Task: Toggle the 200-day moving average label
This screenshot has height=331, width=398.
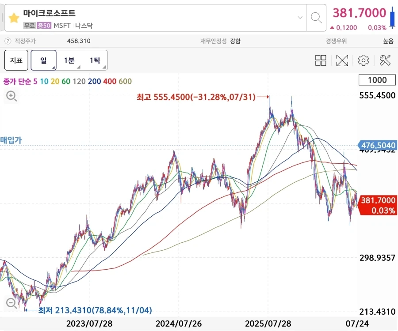Action: [x=95, y=81]
